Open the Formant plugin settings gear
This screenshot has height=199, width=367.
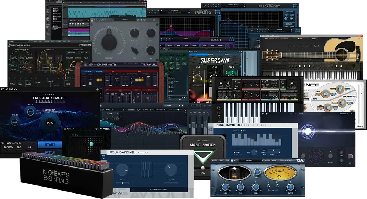[97, 129]
